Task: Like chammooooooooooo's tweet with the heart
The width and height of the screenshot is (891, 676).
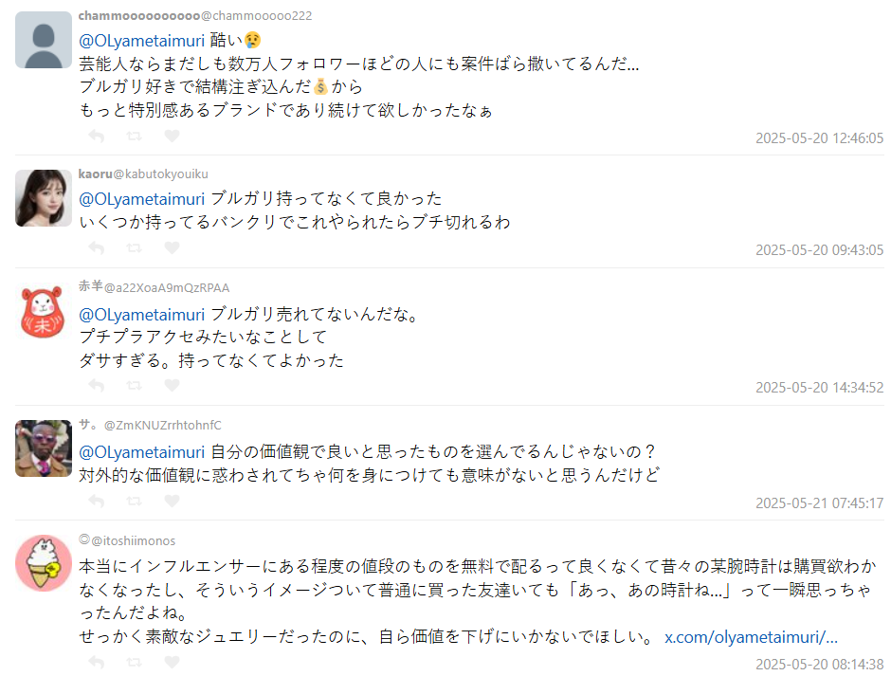Action: (x=172, y=136)
